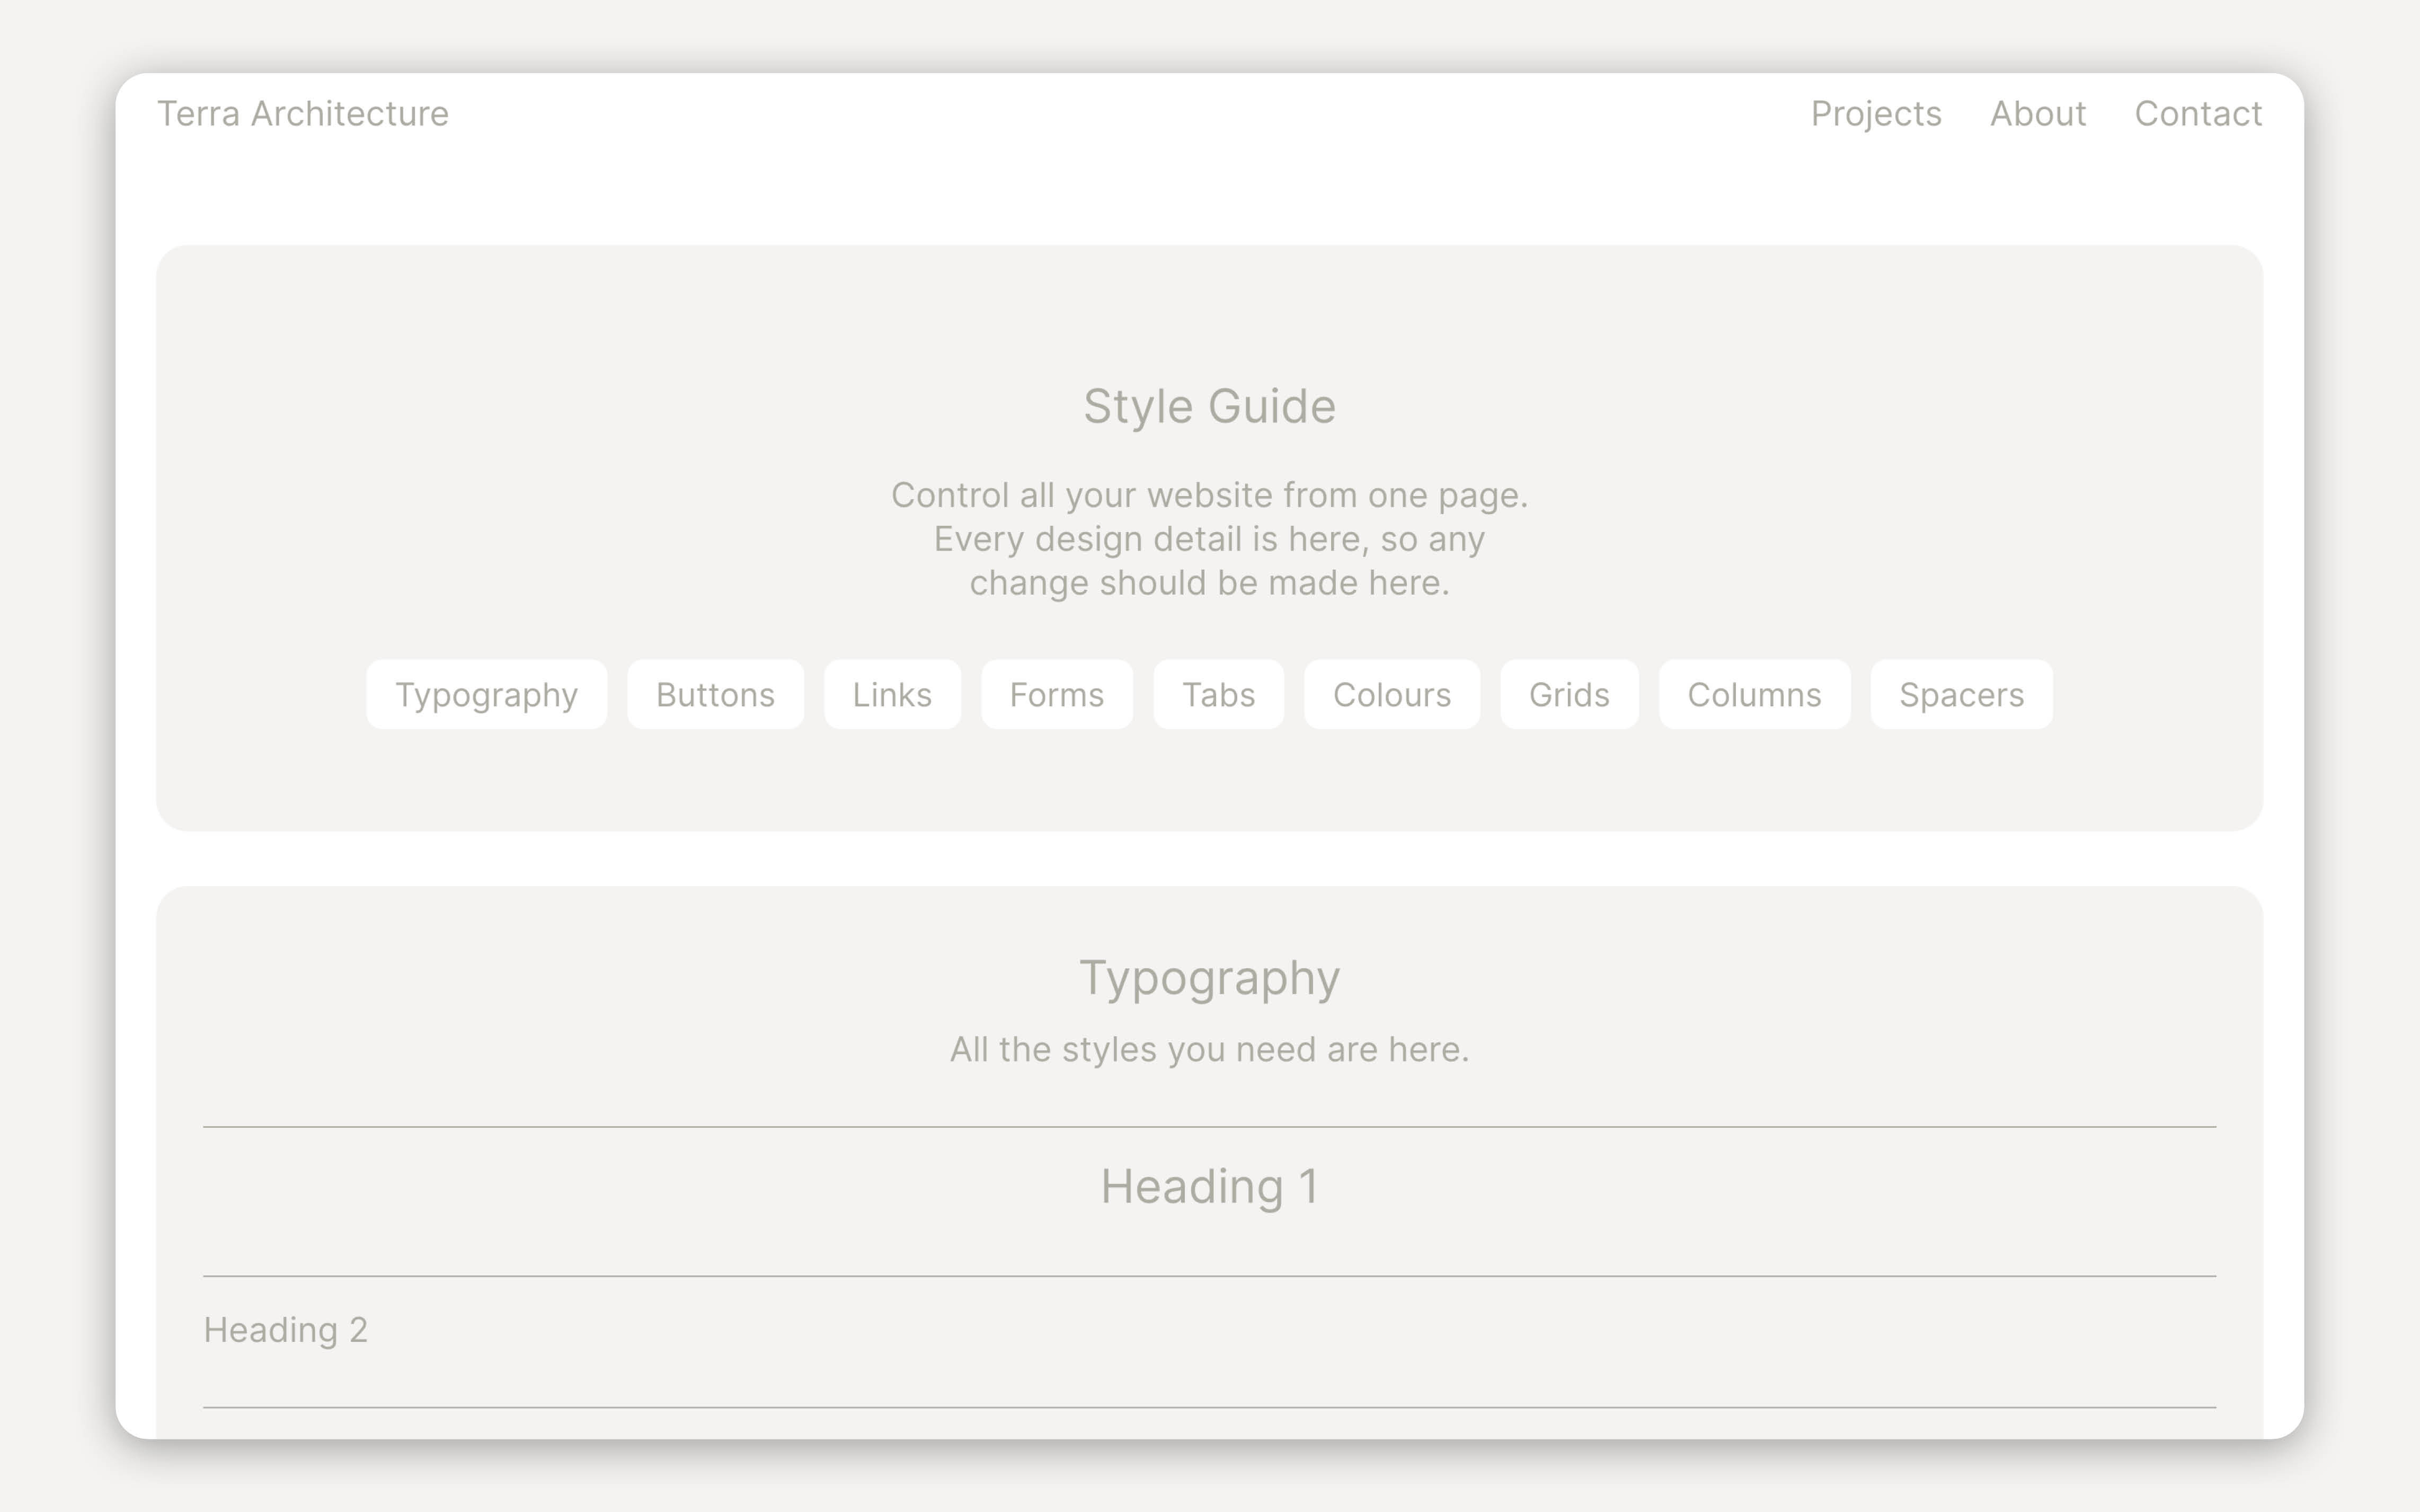The image size is (2420, 1512).
Task: Open the Colours section
Action: [1391, 694]
